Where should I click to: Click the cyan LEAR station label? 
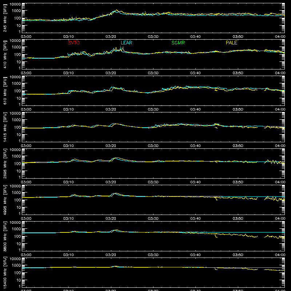tap(126, 43)
